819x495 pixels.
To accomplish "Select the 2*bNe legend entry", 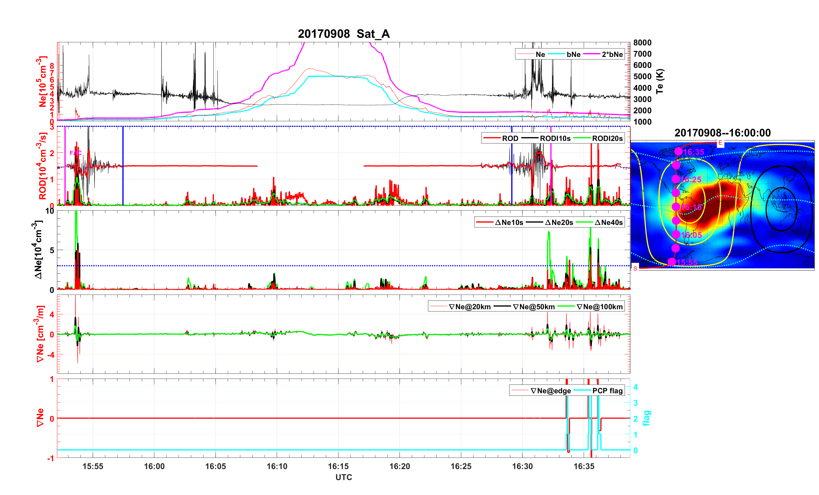I will [612, 54].
